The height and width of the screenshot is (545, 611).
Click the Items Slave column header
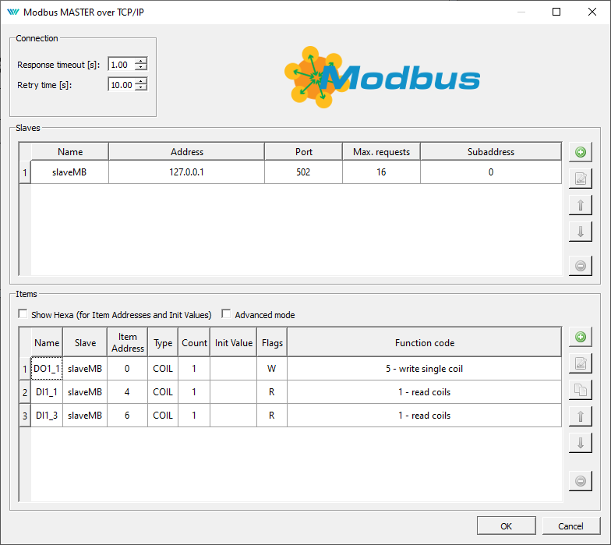85,342
